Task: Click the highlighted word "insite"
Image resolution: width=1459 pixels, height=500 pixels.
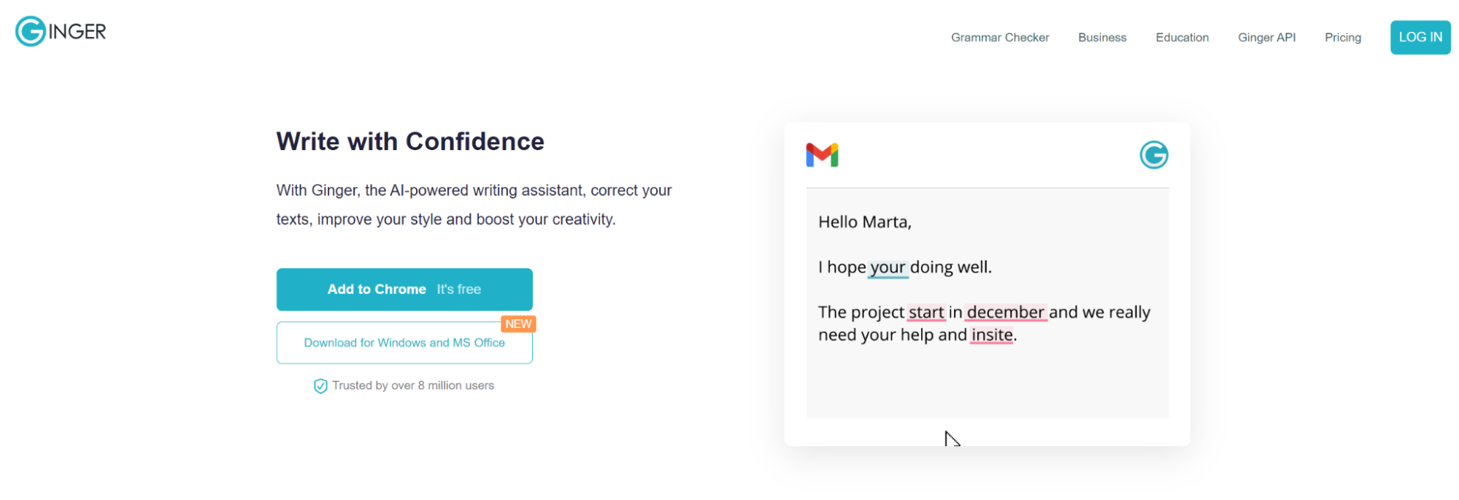Action: coord(992,335)
